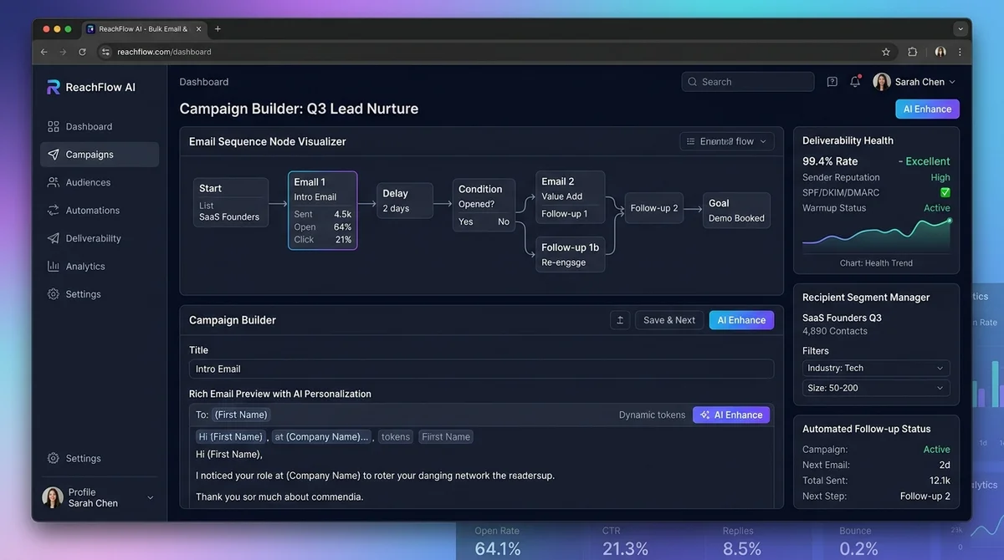Select the Start node
Image resolution: width=1004 pixels, height=560 pixels.
[x=230, y=202]
